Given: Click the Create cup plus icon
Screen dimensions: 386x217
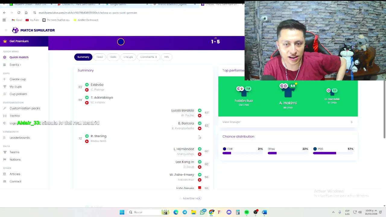Looking at the screenshot, I should (x=5, y=79).
